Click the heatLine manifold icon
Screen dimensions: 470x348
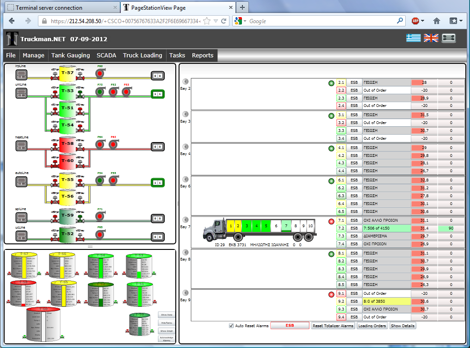pyautogui.click(x=21, y=146)
